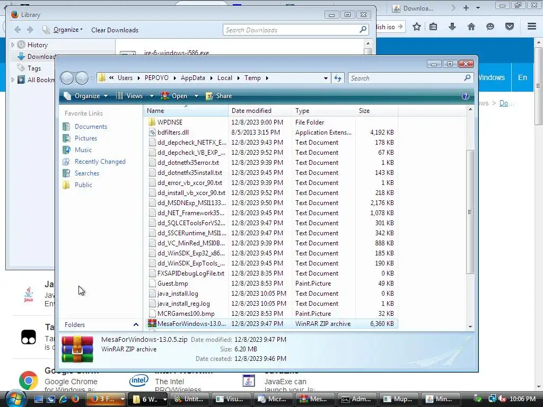Expand the Open button dropdown arrow
Image resolution: width=543 pixels, height=407 pixels.
(196, 96)
